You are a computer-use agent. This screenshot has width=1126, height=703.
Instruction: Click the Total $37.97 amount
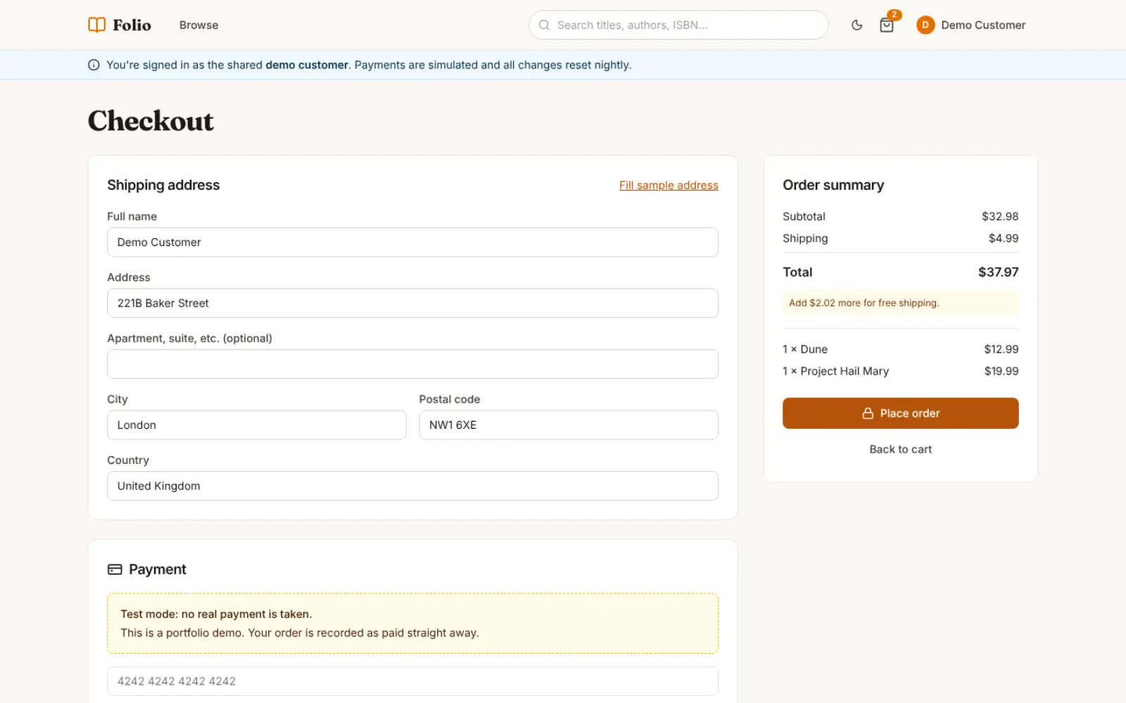[998, 272]
